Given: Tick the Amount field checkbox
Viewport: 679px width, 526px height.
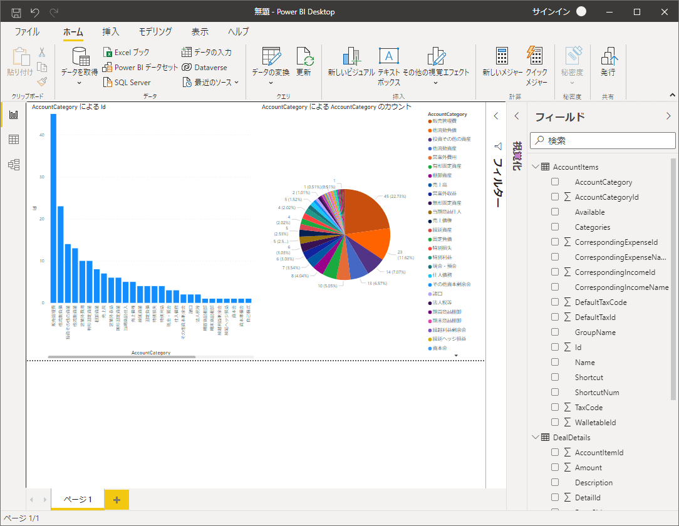Looking at the screenshot, I should 555,467.
